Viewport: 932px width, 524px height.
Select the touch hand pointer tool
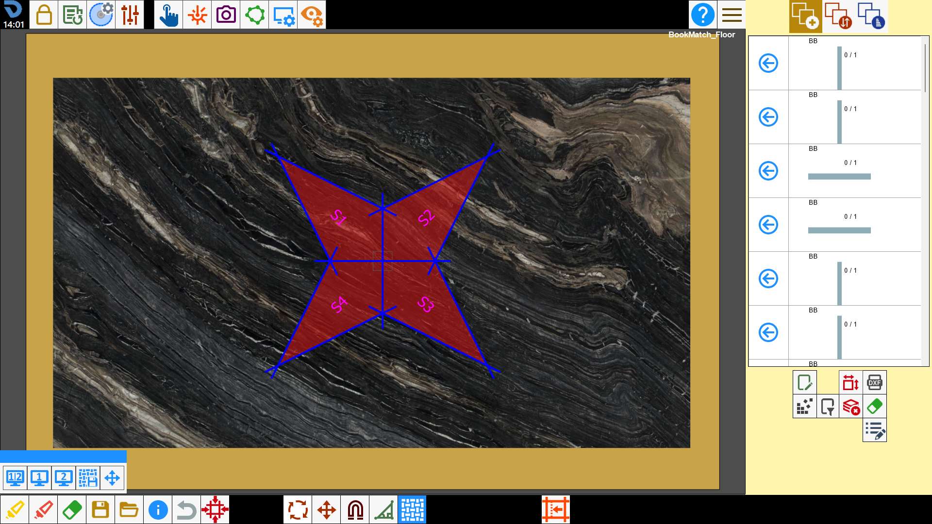tap(168, 15)
